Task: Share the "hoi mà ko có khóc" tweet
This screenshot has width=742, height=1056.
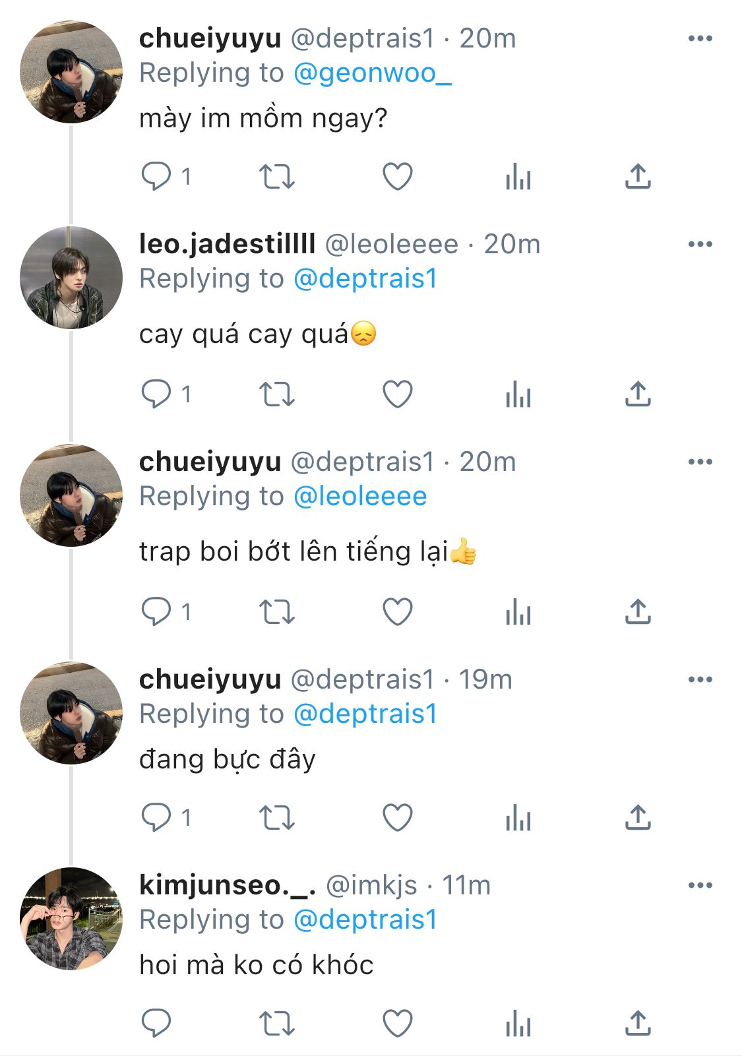Action: coord(638,1024)
